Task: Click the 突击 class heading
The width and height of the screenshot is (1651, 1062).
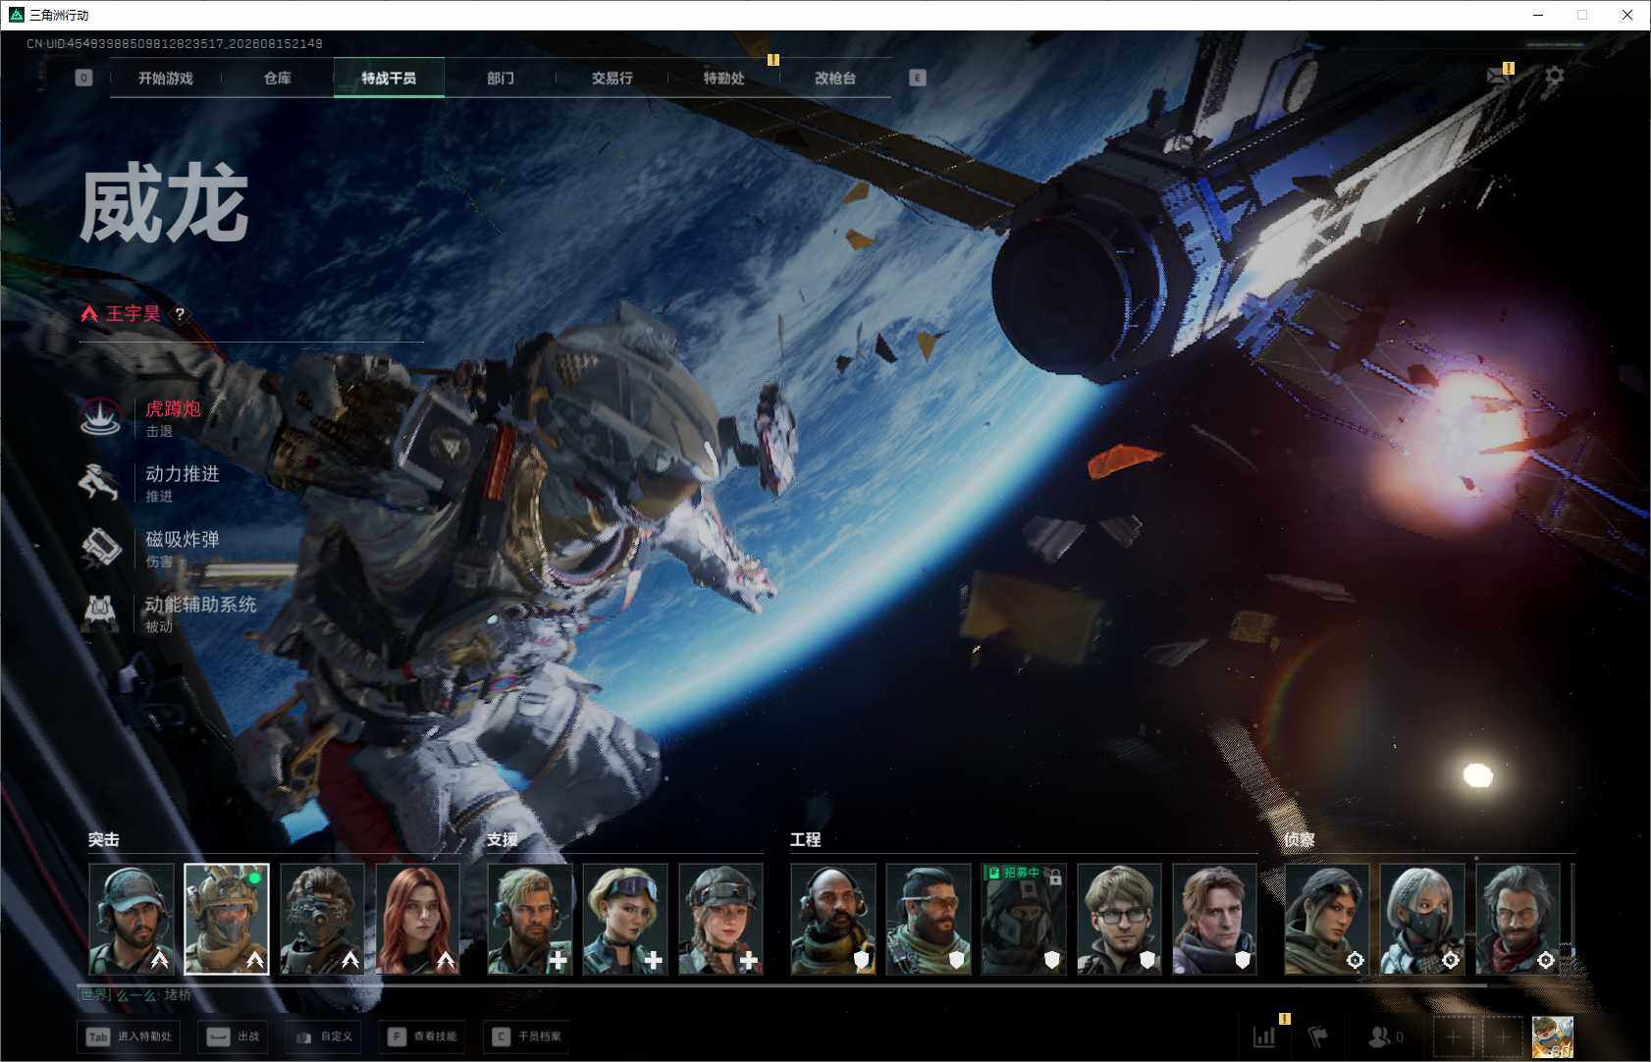Action: [x=104, y=839]
